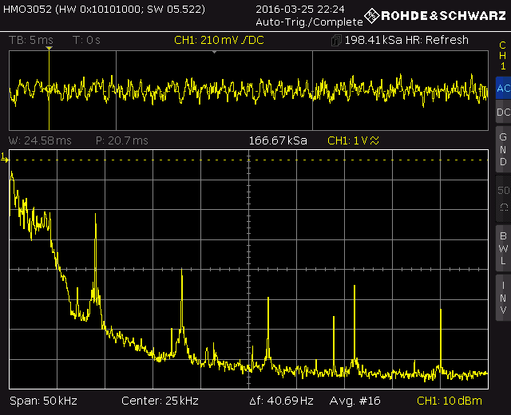Click the AC coupling symbol after CH1: 1V
Screen dimensions: 511x415
(375, 140)
